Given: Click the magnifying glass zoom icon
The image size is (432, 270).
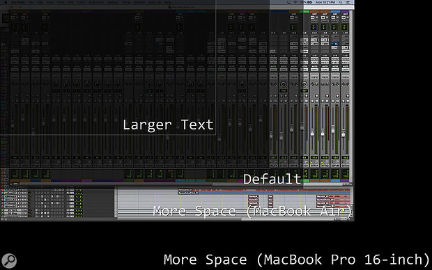Looking at the screenshot, I should (9, 260).
